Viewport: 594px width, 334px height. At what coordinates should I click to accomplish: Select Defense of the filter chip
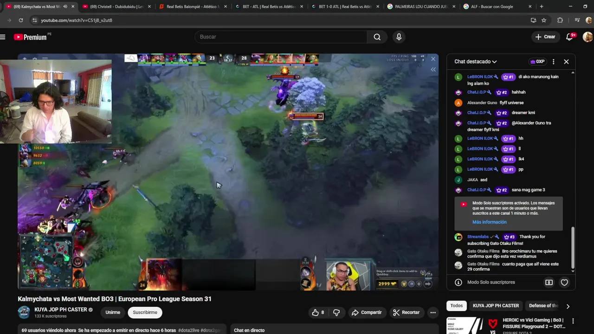pos(543,306)
